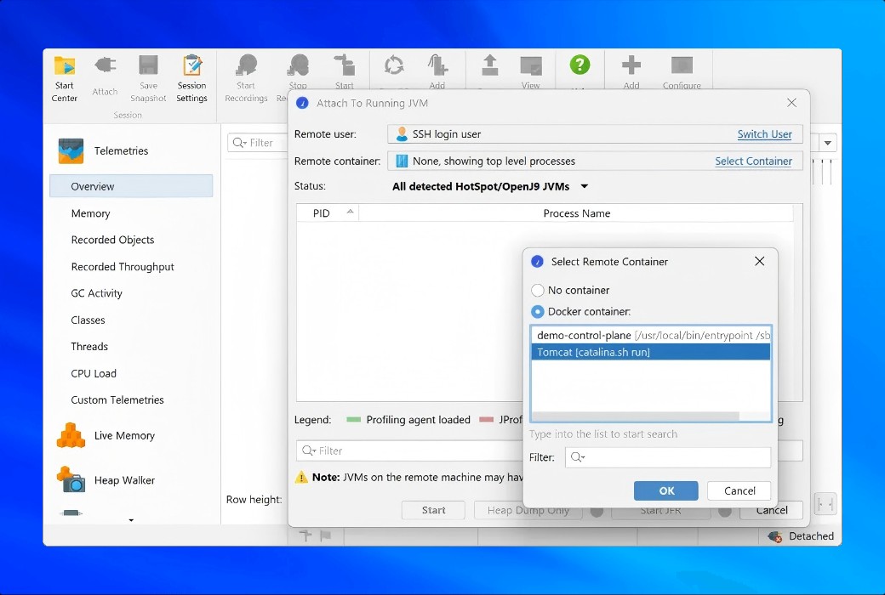Click the pin icon in the status bar
The width and height of the screenshot is (885, 595).
point(305,535)
